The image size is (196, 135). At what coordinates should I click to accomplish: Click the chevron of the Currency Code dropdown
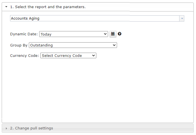pos(94,55)
